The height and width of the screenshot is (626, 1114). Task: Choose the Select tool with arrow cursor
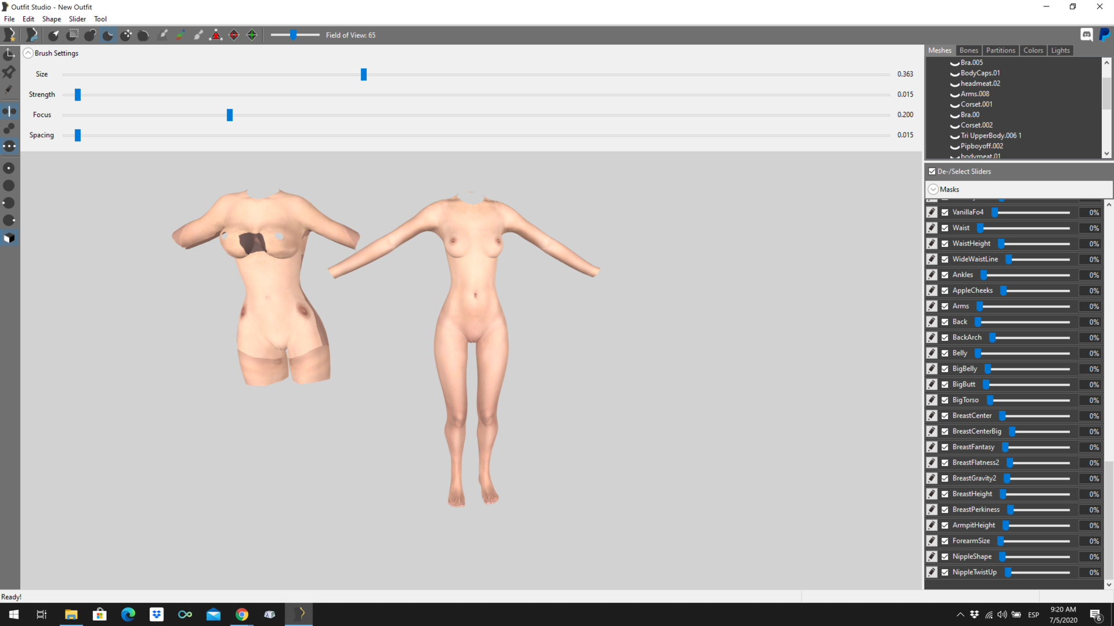(53, 35)
